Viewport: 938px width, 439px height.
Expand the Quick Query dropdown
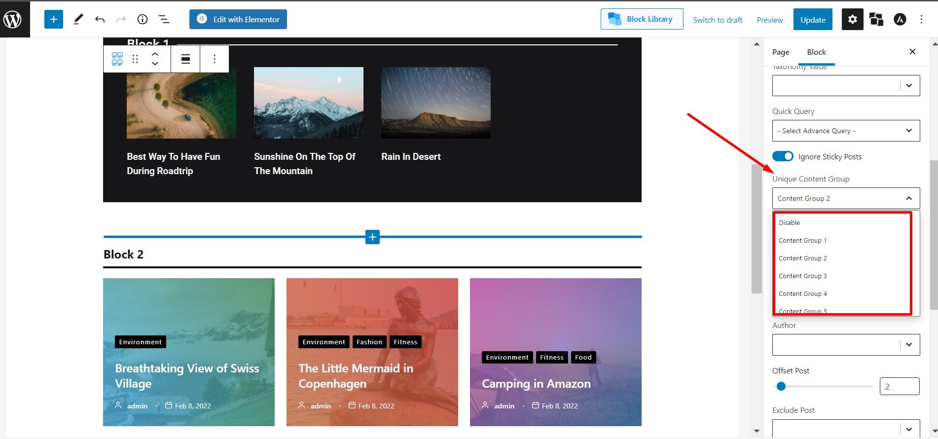point(846,131)
